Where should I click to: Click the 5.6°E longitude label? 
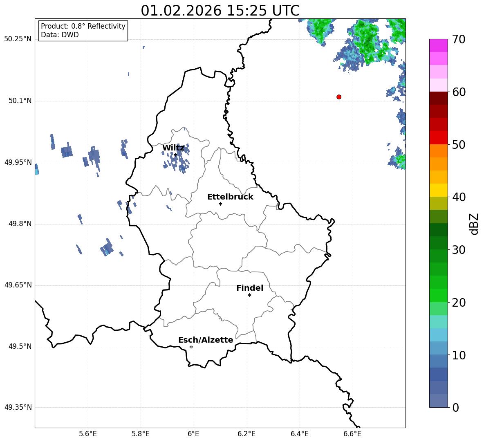88,434
